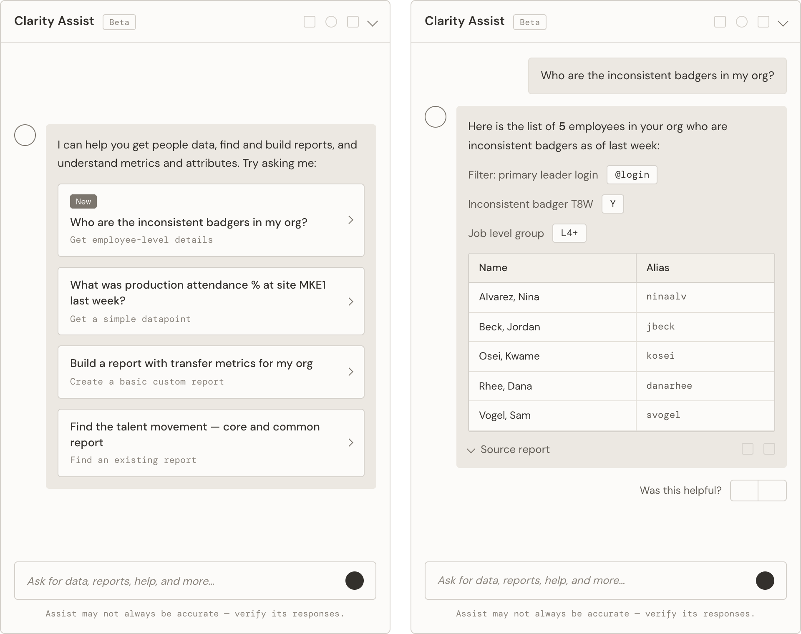
Task: Select the 'Alvarez, Nina' table row name
Action: pyautogui.click(x=509, y=297)
